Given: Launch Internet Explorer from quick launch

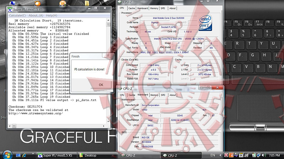Looking at the screenshot, I should tap(24, 155).
